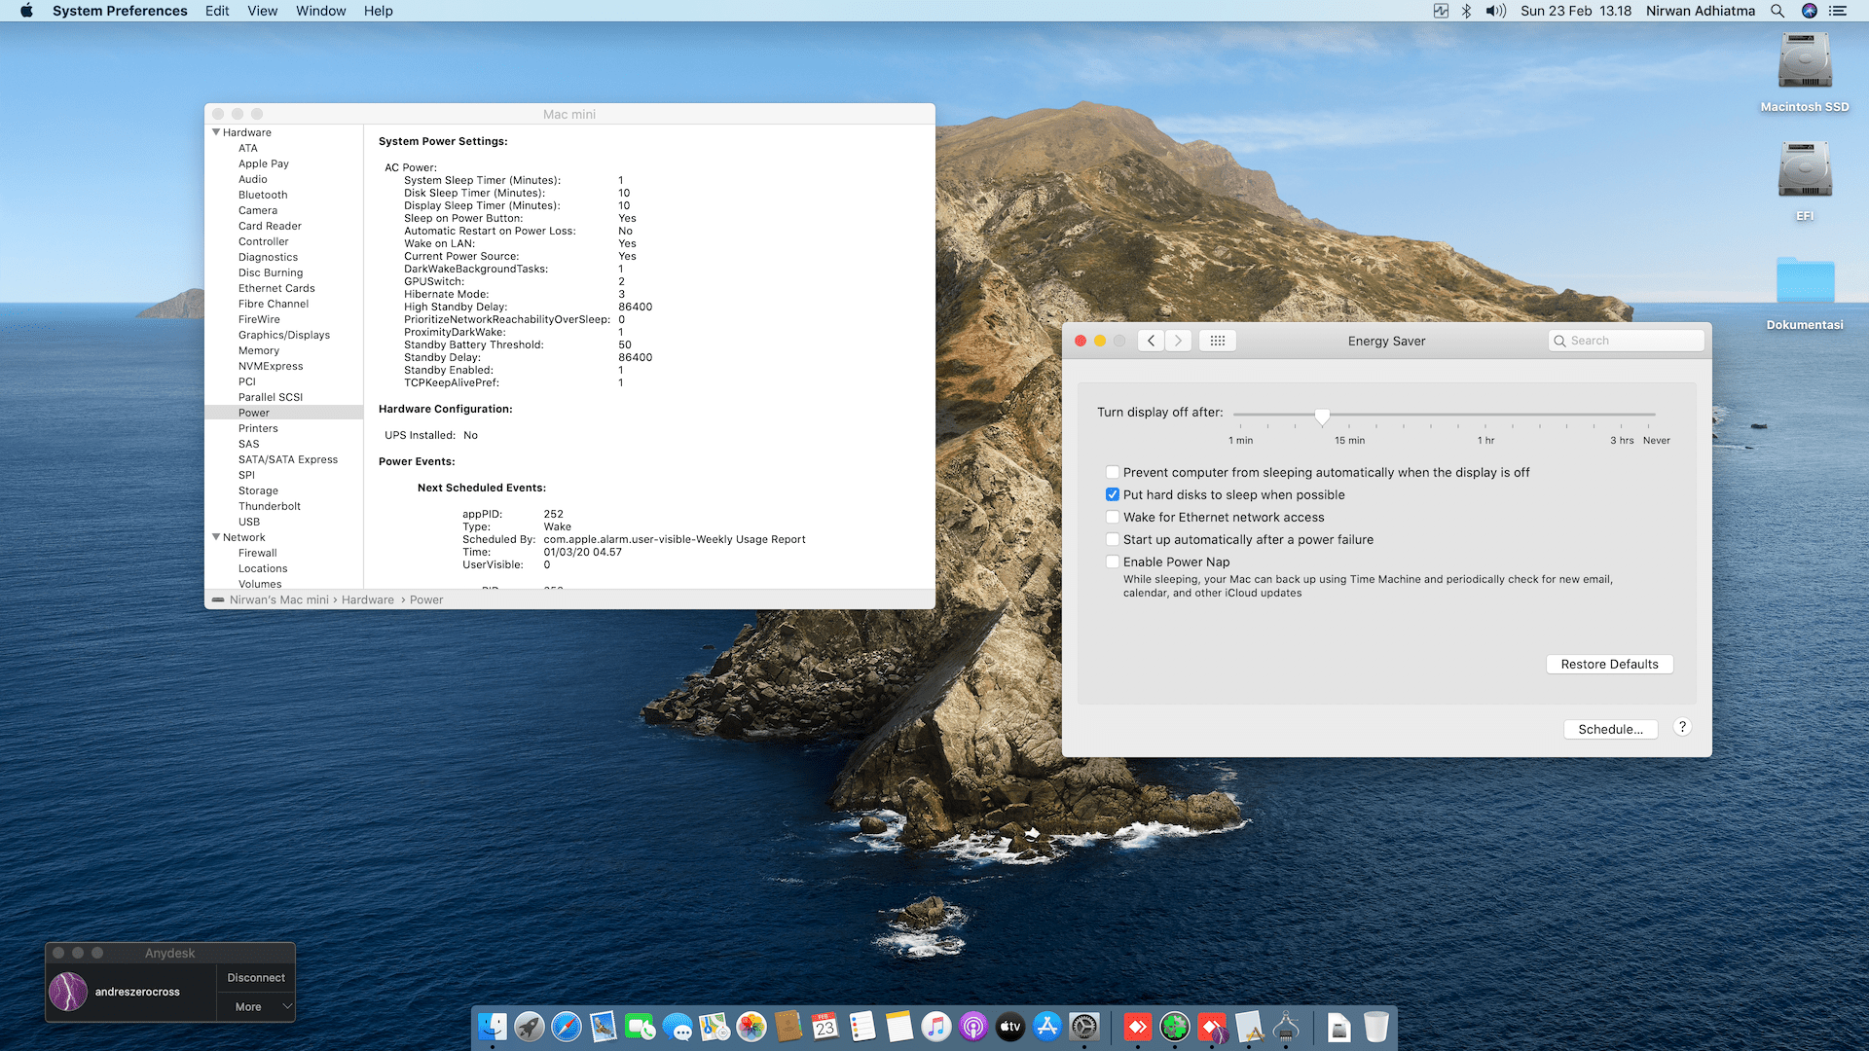Open Calendar from the dock

pos(825,1027)
